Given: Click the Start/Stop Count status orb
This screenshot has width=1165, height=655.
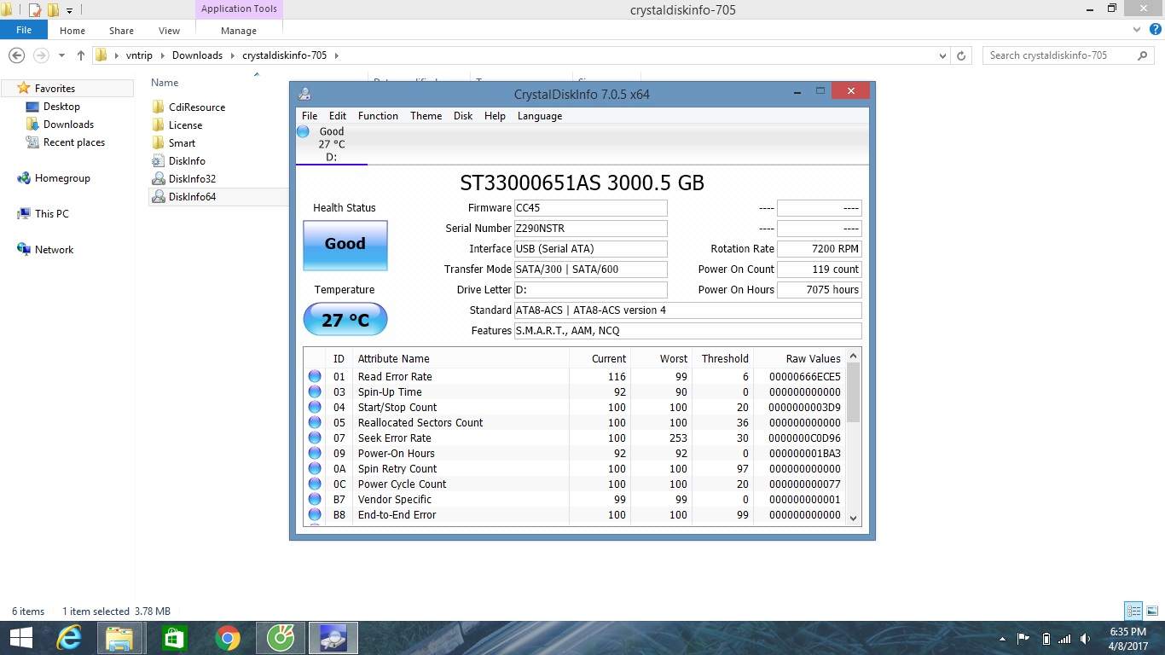Looking at the screenshot, I should (315, 407).
